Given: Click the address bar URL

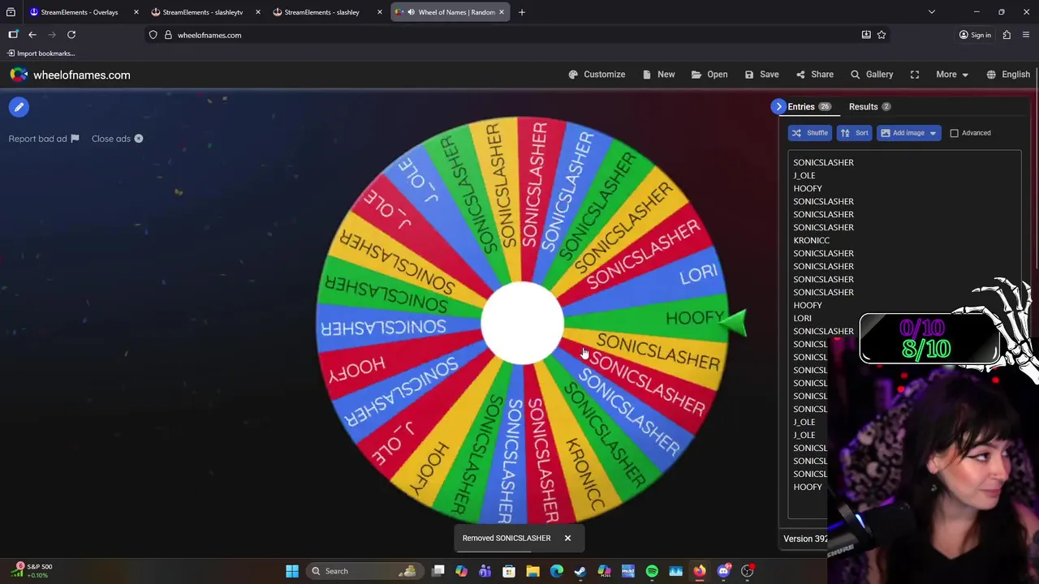Looking at the screenshot, I should [x=209, y=35].
